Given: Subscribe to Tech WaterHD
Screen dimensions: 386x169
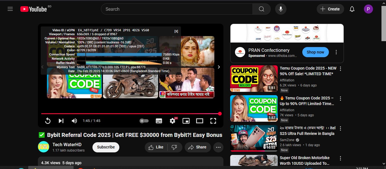Looking at the screenshot, I should click(x=106, y=147).
